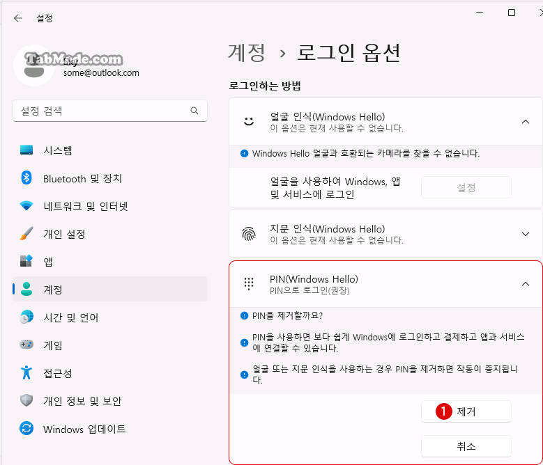Viewport: 543px width, 465px height.
Task: Click the 취소 button
Action: tap(466, 446)
